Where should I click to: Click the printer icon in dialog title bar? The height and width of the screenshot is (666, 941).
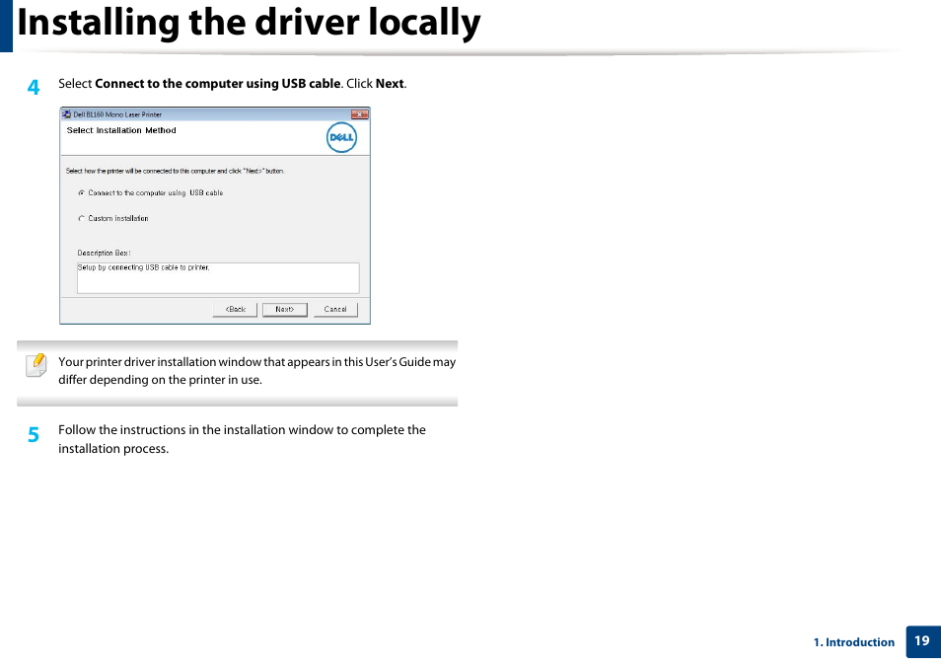coord(67,114)
